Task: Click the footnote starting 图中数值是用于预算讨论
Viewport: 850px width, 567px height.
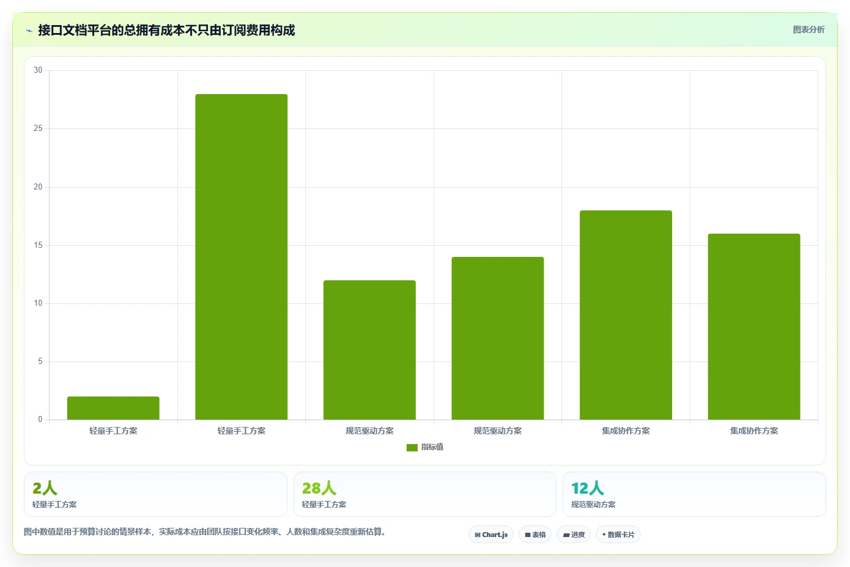Action: tap(205, 532)
